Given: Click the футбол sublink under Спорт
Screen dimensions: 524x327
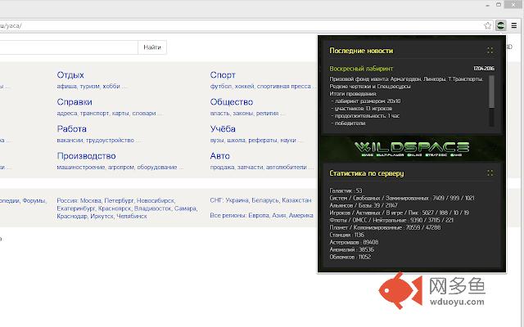Looking at the screenshot, I should click(x=221, y=86).
